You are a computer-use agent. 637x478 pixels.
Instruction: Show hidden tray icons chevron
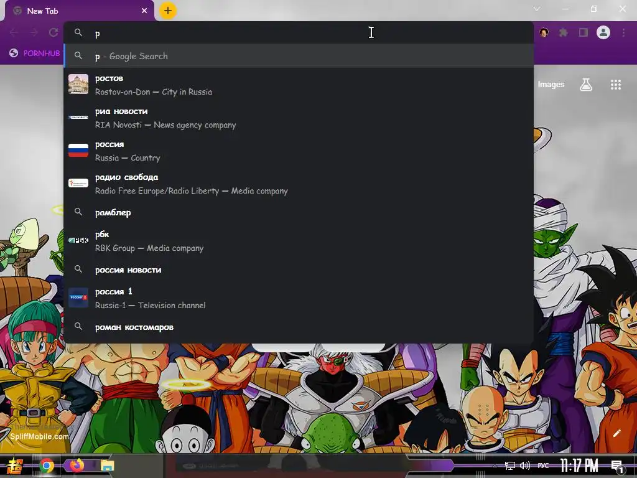pos(495,466)
